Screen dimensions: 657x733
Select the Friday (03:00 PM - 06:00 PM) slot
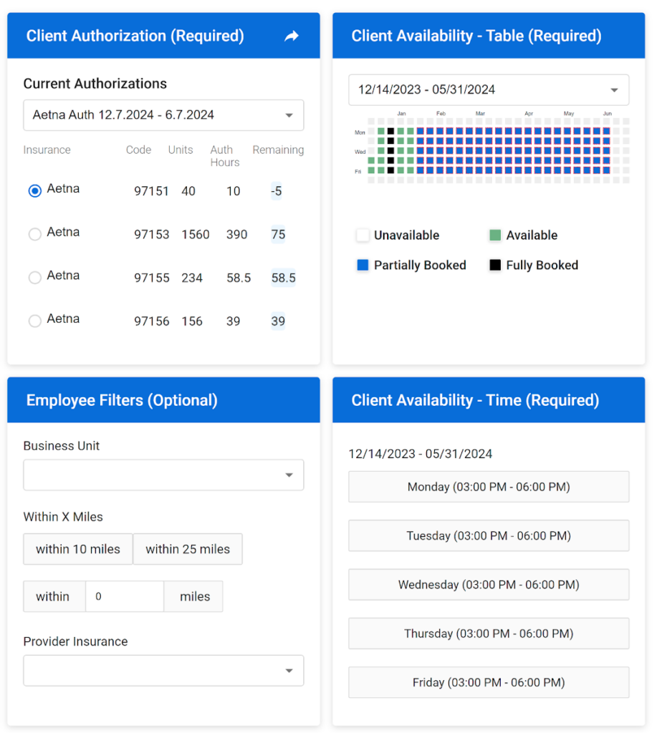488,682
